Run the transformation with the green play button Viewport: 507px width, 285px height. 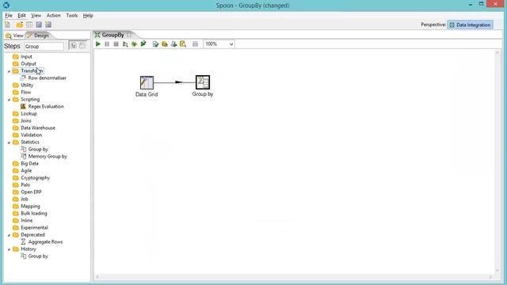(98, 44)
